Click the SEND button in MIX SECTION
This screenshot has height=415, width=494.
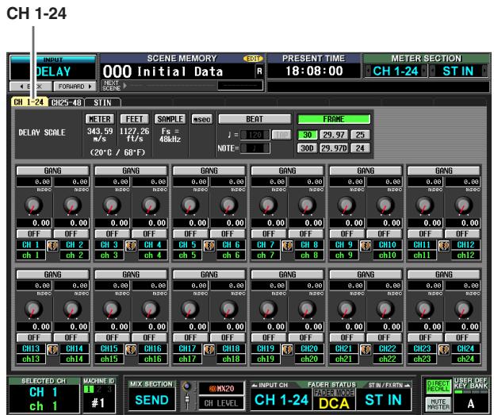(151, 400)
